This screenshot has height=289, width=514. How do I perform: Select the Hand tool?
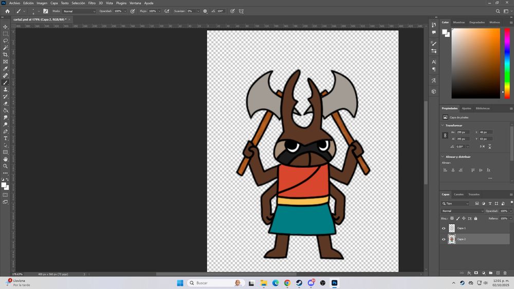pos(6,159)
